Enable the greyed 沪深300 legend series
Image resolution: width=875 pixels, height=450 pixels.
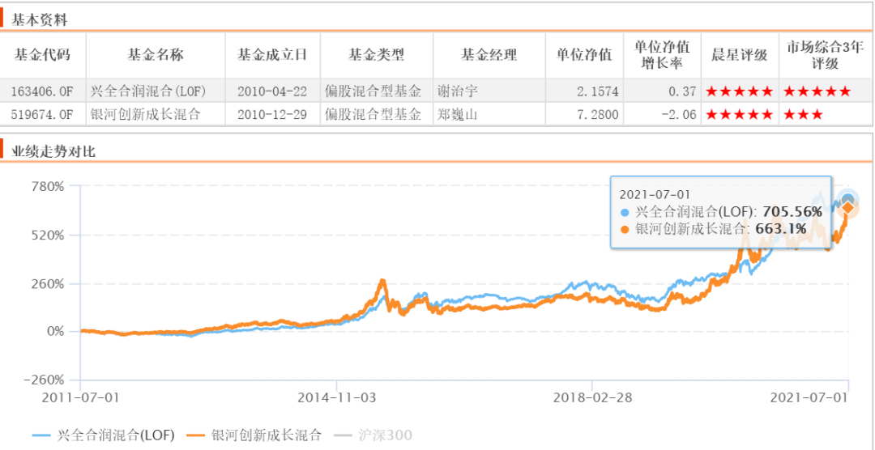coord(373,435)
